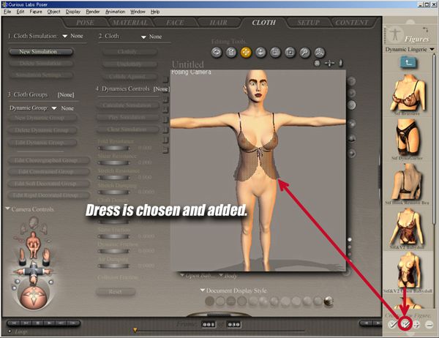Click the New Simulation button

point(41,52)
